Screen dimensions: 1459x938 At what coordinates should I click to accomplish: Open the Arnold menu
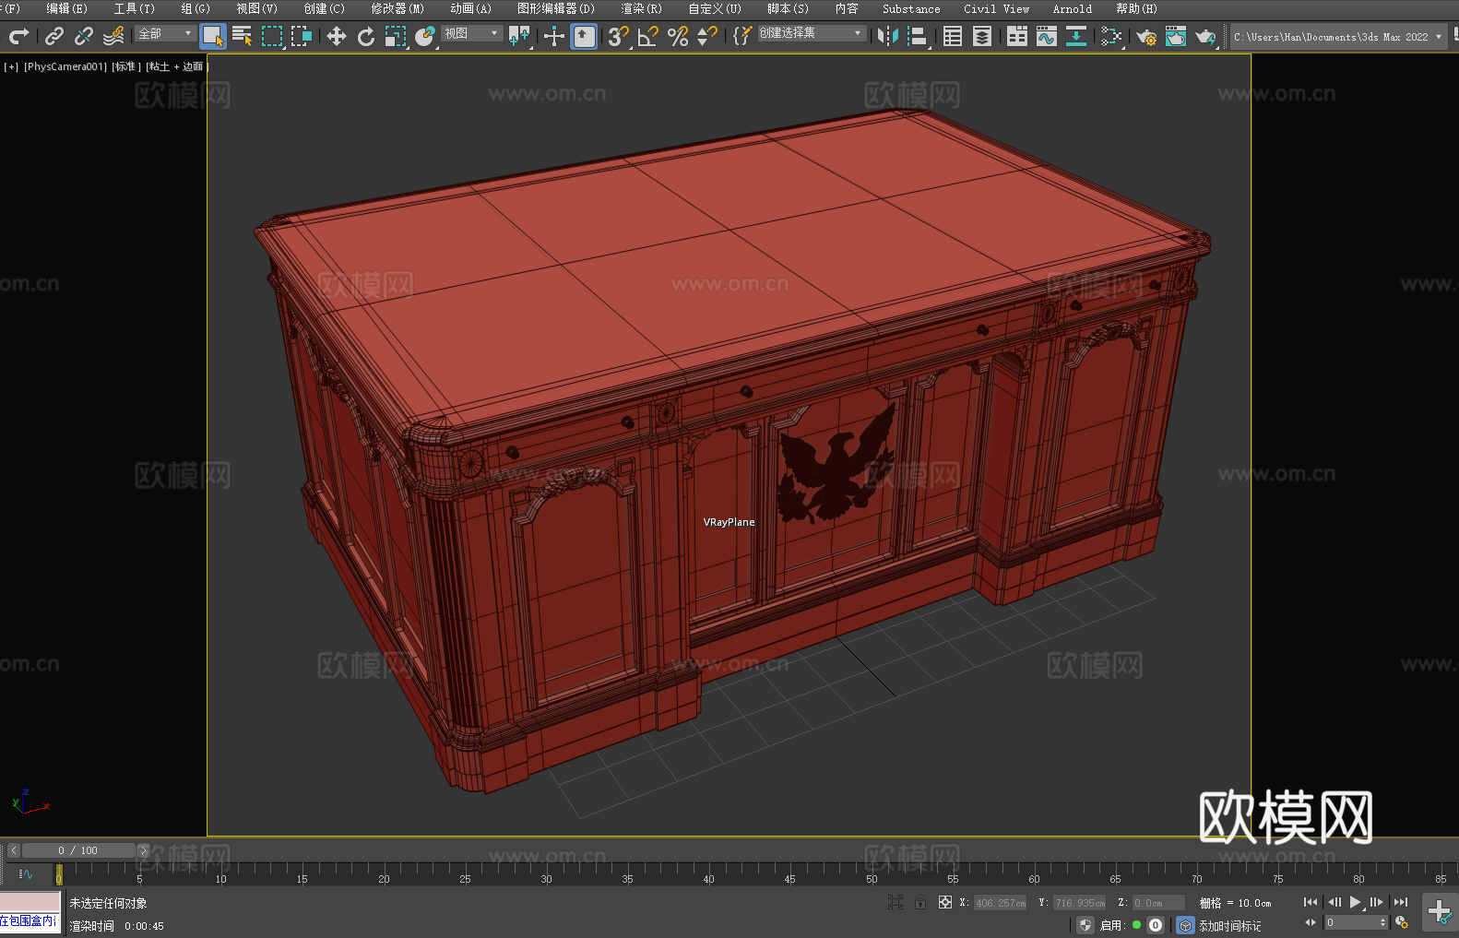pyautogui.click(x=1073, y=9)
